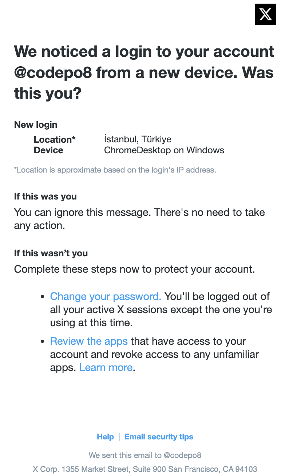Image resolution: width=289 pixels, height=474 pixels.
Task: Follow the Review the apps link
Action: [x=89, y=341]
